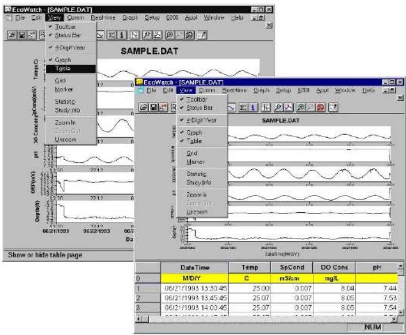Click the Unzoom icon in back window toolbar
The width and height of the screenshot is (406, 335).
(190, 35)
